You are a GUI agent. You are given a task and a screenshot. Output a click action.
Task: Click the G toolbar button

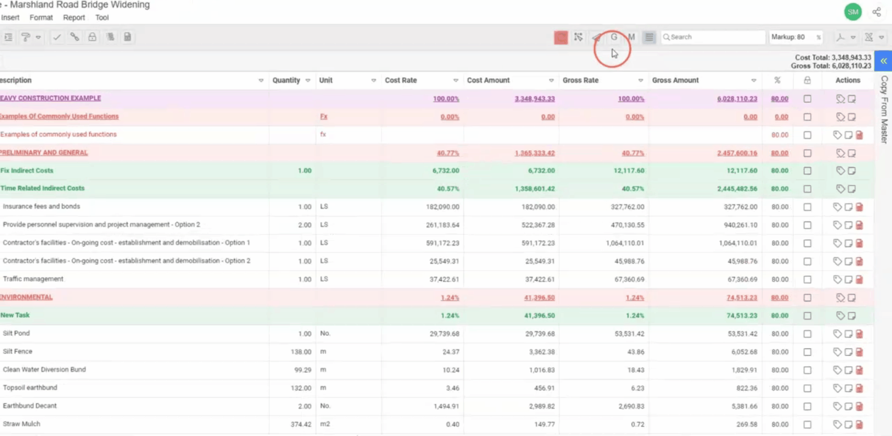[x=614, y=37]
